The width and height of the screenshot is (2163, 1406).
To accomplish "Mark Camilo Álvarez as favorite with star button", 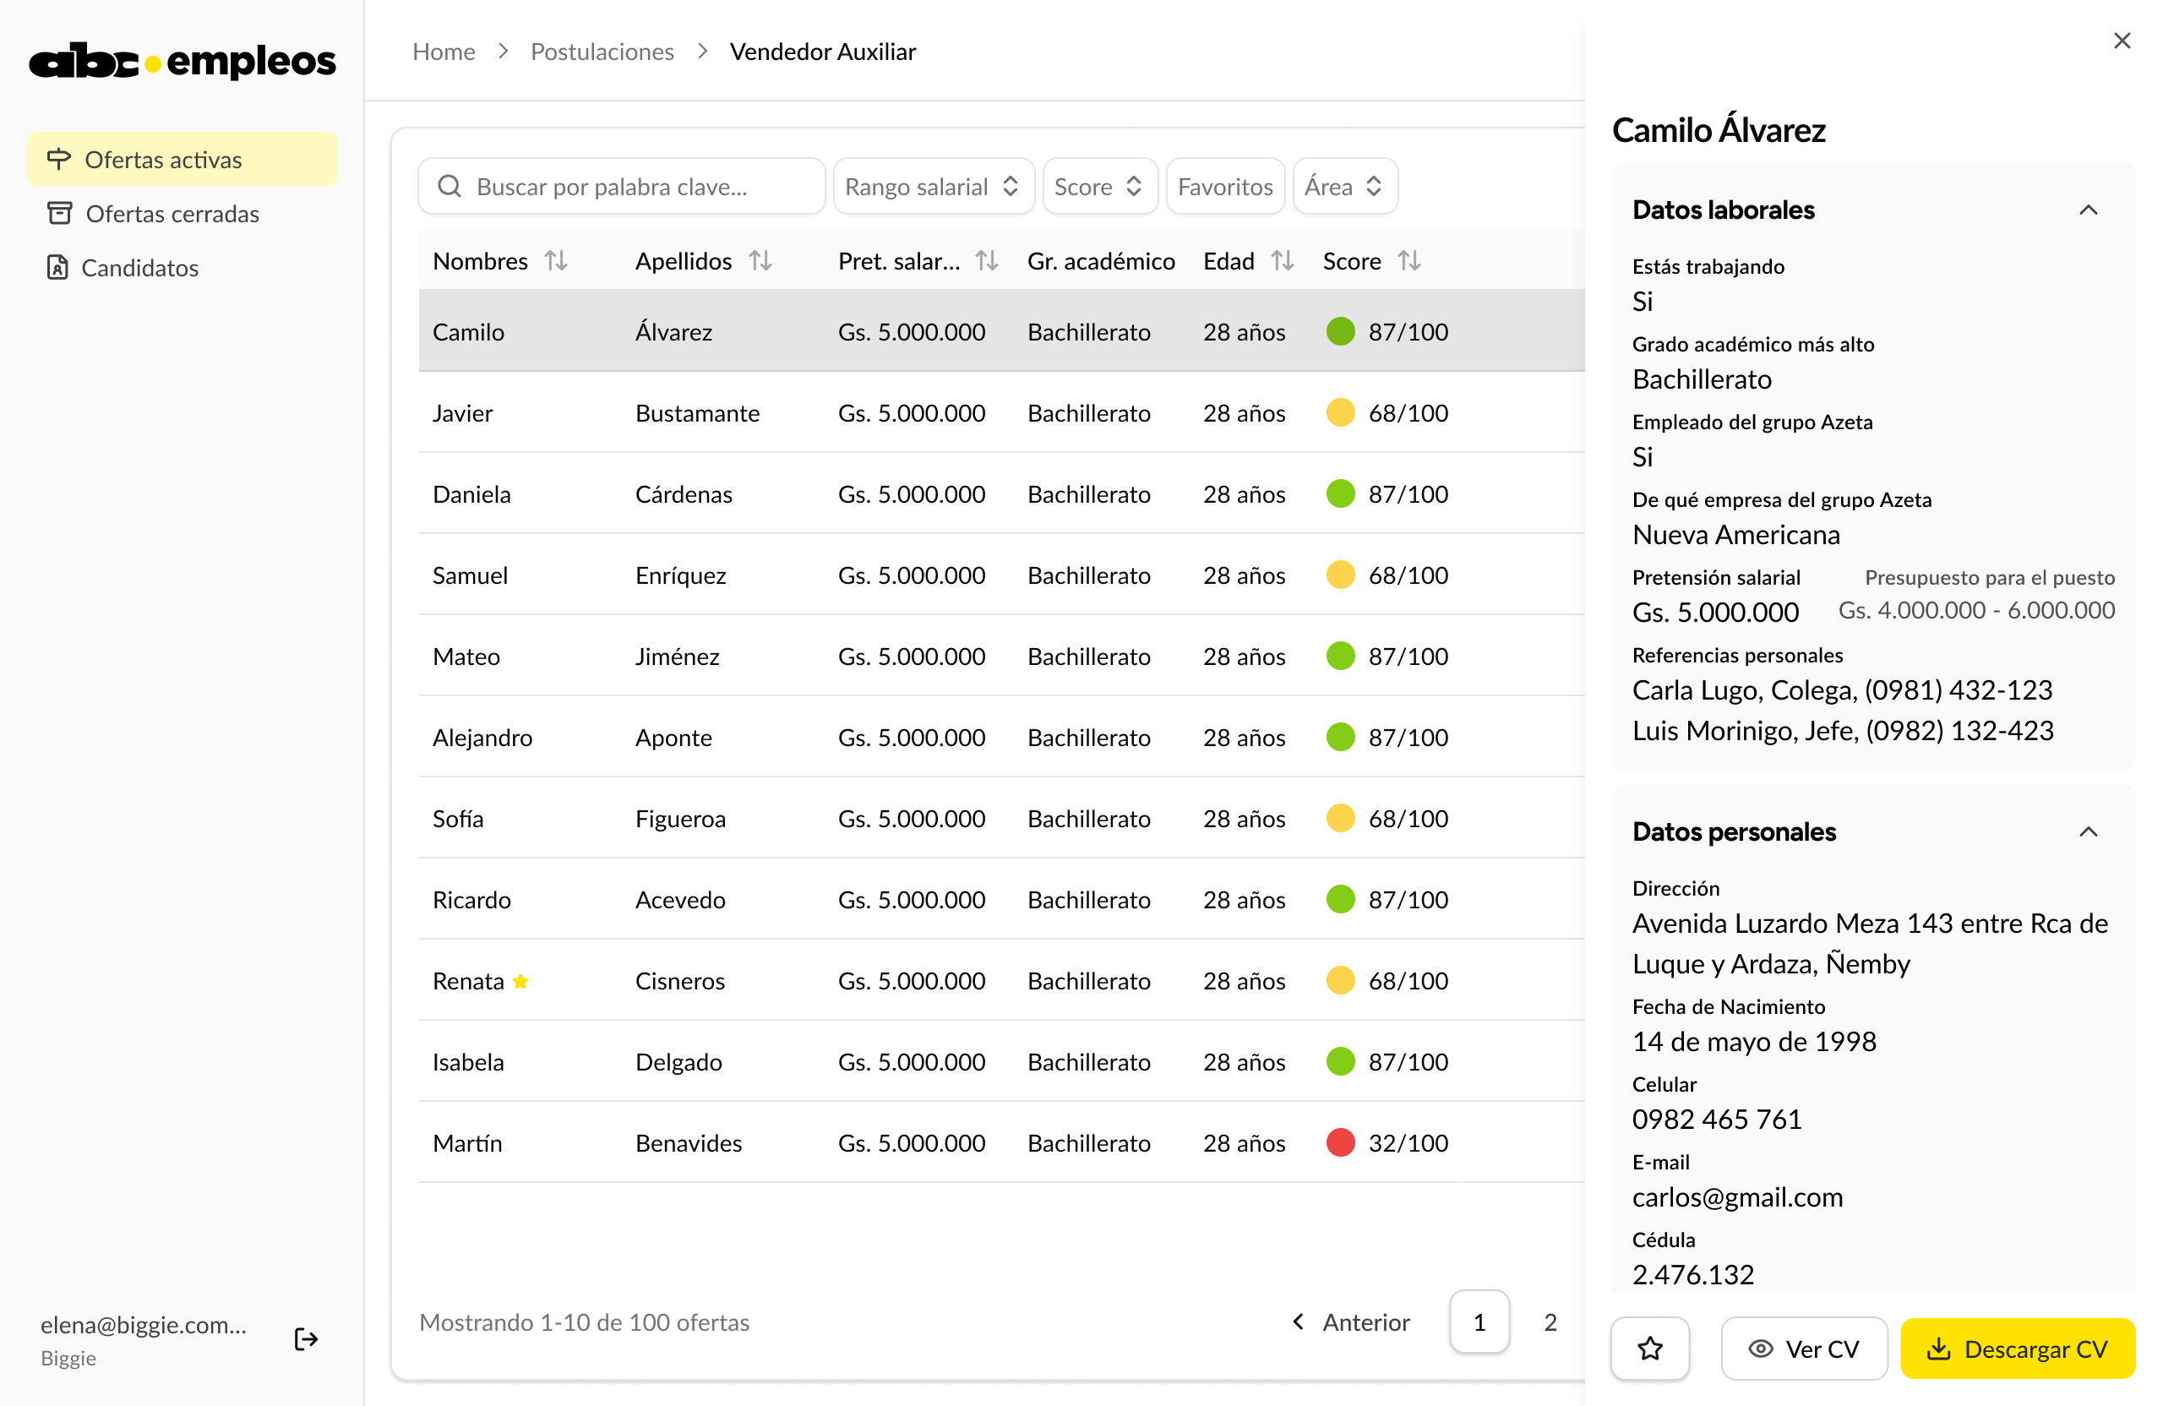I will (1649, 1349).
